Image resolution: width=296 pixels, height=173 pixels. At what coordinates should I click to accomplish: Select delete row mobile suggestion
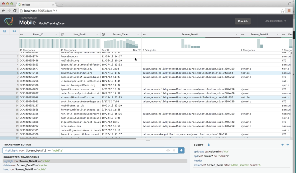coord(25,165)
